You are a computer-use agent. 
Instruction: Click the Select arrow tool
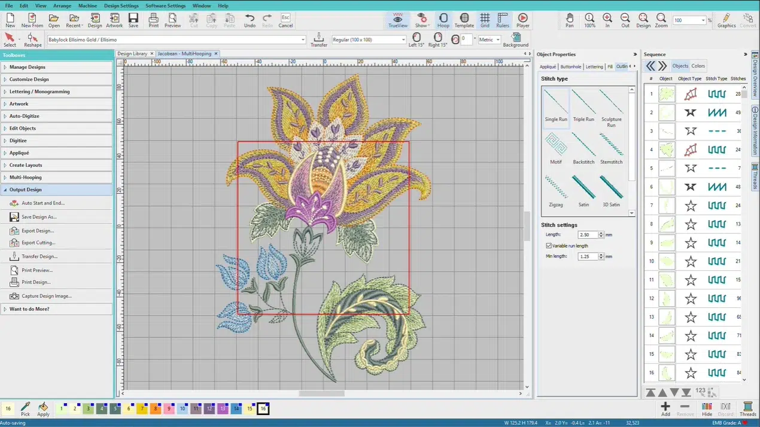10,39
